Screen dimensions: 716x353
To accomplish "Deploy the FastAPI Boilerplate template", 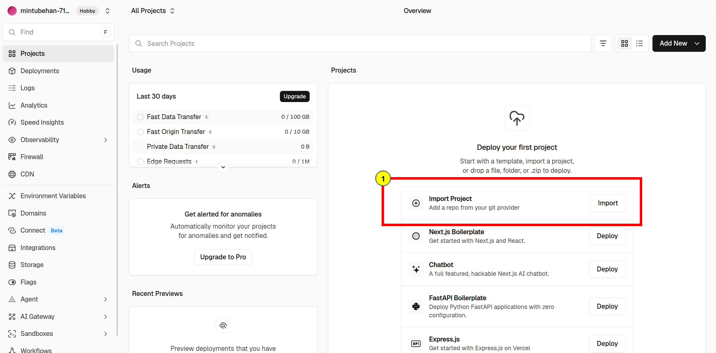I will tap(607, 306).
